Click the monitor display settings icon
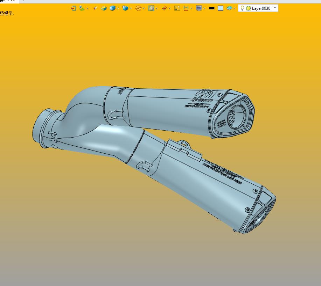Image resolution: width=321 pixels, height=286 pixels. click(199, 8)
